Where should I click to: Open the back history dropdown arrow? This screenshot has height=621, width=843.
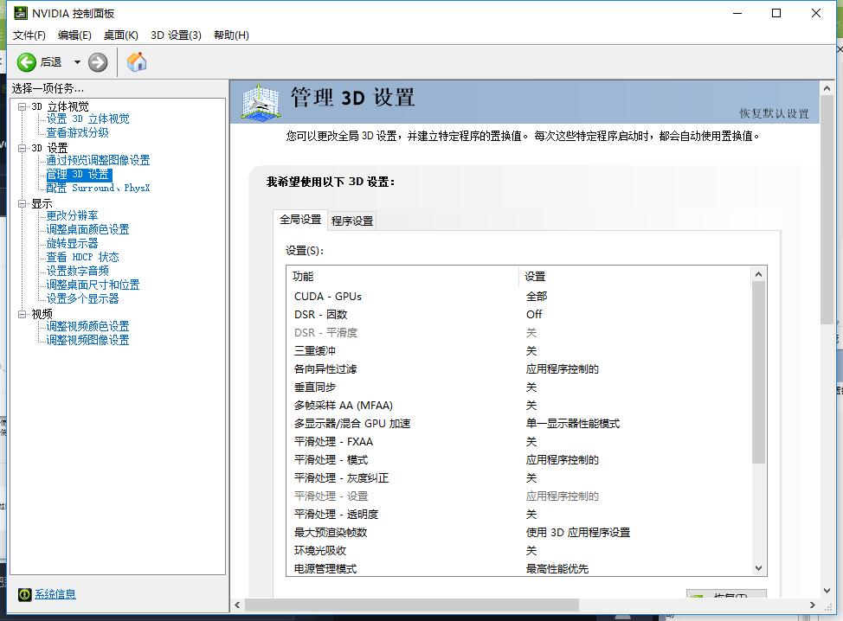pos(77,62)
